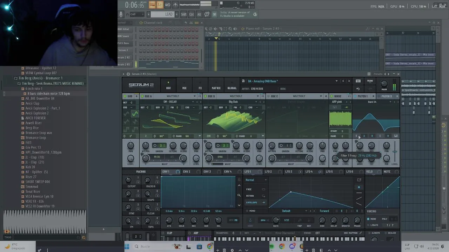The image size is (449, 252).
Task: Click the piano roll zoom tool icon
Action: click(x=230, y=29)
